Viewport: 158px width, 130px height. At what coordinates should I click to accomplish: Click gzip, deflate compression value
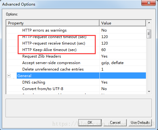(112, 63)
